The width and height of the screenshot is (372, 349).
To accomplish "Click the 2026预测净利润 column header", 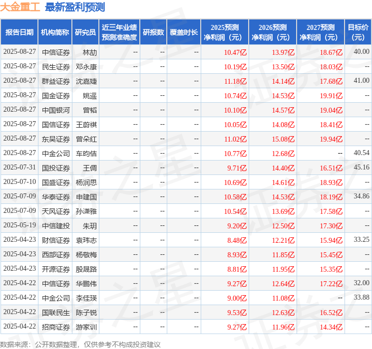I will pos(272,32).
